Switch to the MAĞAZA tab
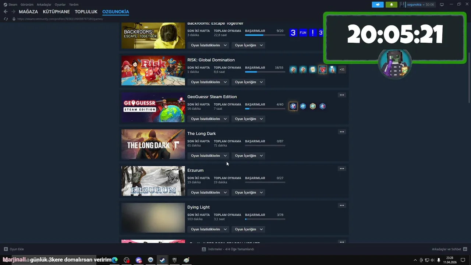 pyautogui.click(x=28, y=12)
